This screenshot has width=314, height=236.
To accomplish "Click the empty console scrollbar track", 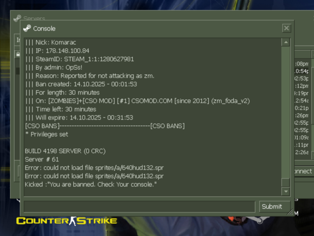I will [286, 113].
